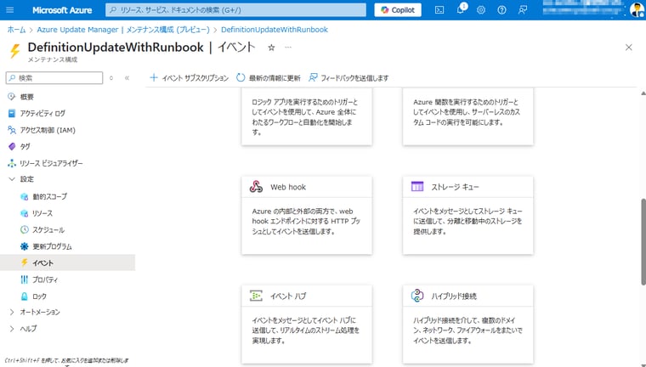Click イベント サブスクリプション add button
The width and height of the screenshot is (646, 367).
click(x=189, y=78)
